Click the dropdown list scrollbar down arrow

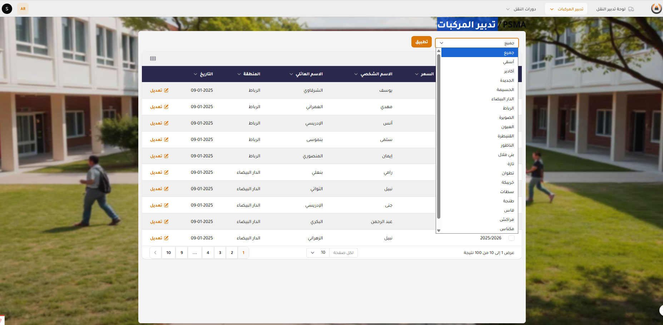[x=439, y=231]
